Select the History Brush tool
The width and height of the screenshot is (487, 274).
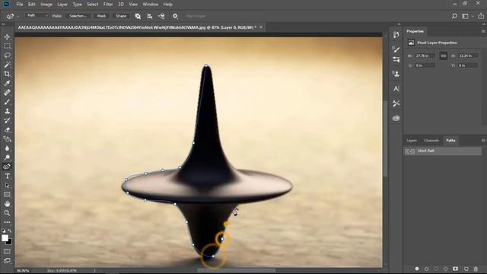pyautogui.click(x=7, y=120)
